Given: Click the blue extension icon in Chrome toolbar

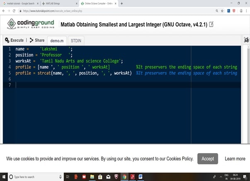Looking at the screenshot, I should click(228, 11).
